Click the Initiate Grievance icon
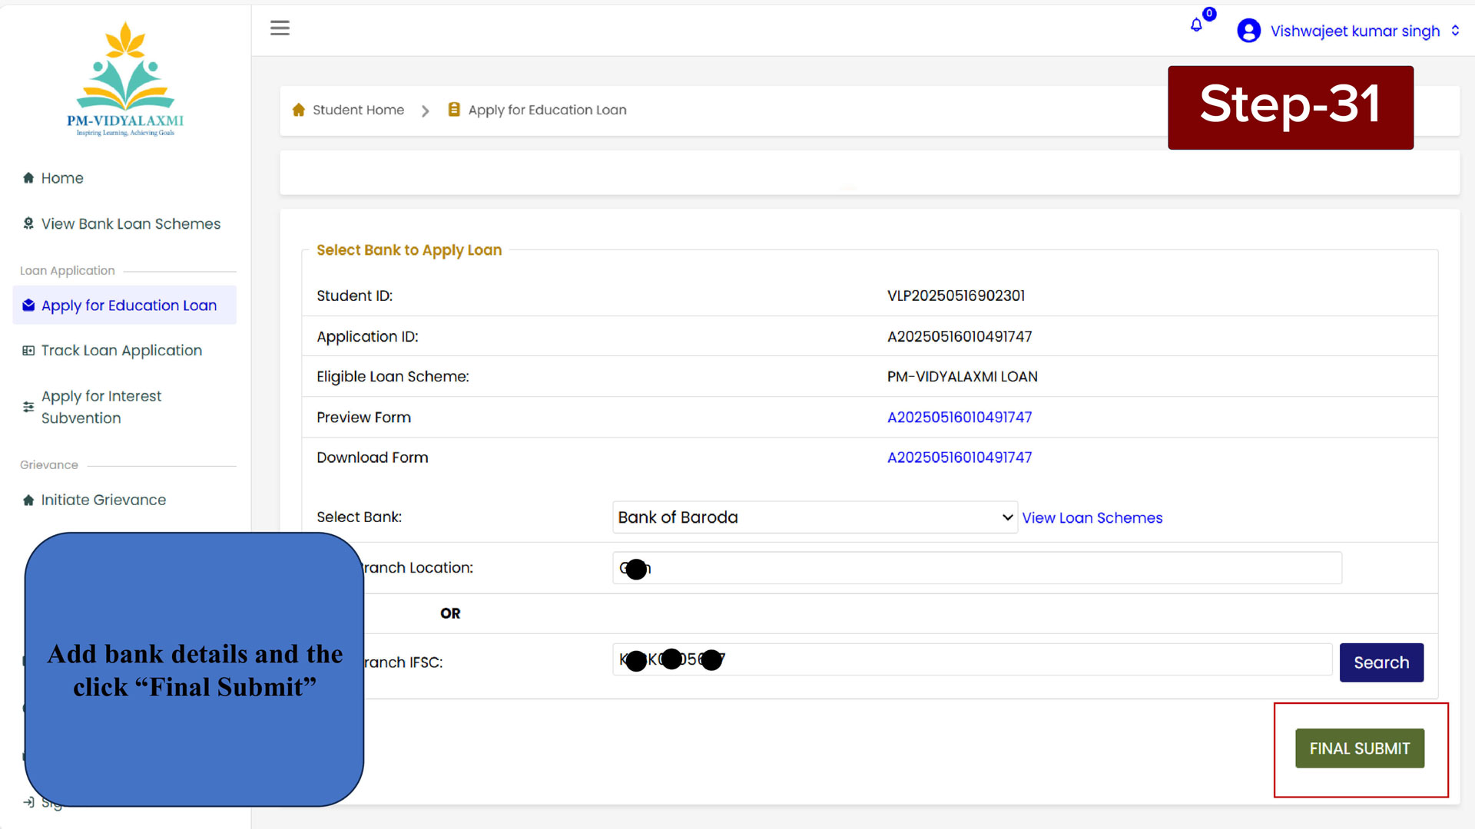This screenshot has width=1475, height=829. (x=28, y=500)
